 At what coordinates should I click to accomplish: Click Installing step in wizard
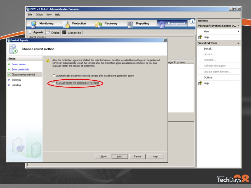(x=16, y=85)
